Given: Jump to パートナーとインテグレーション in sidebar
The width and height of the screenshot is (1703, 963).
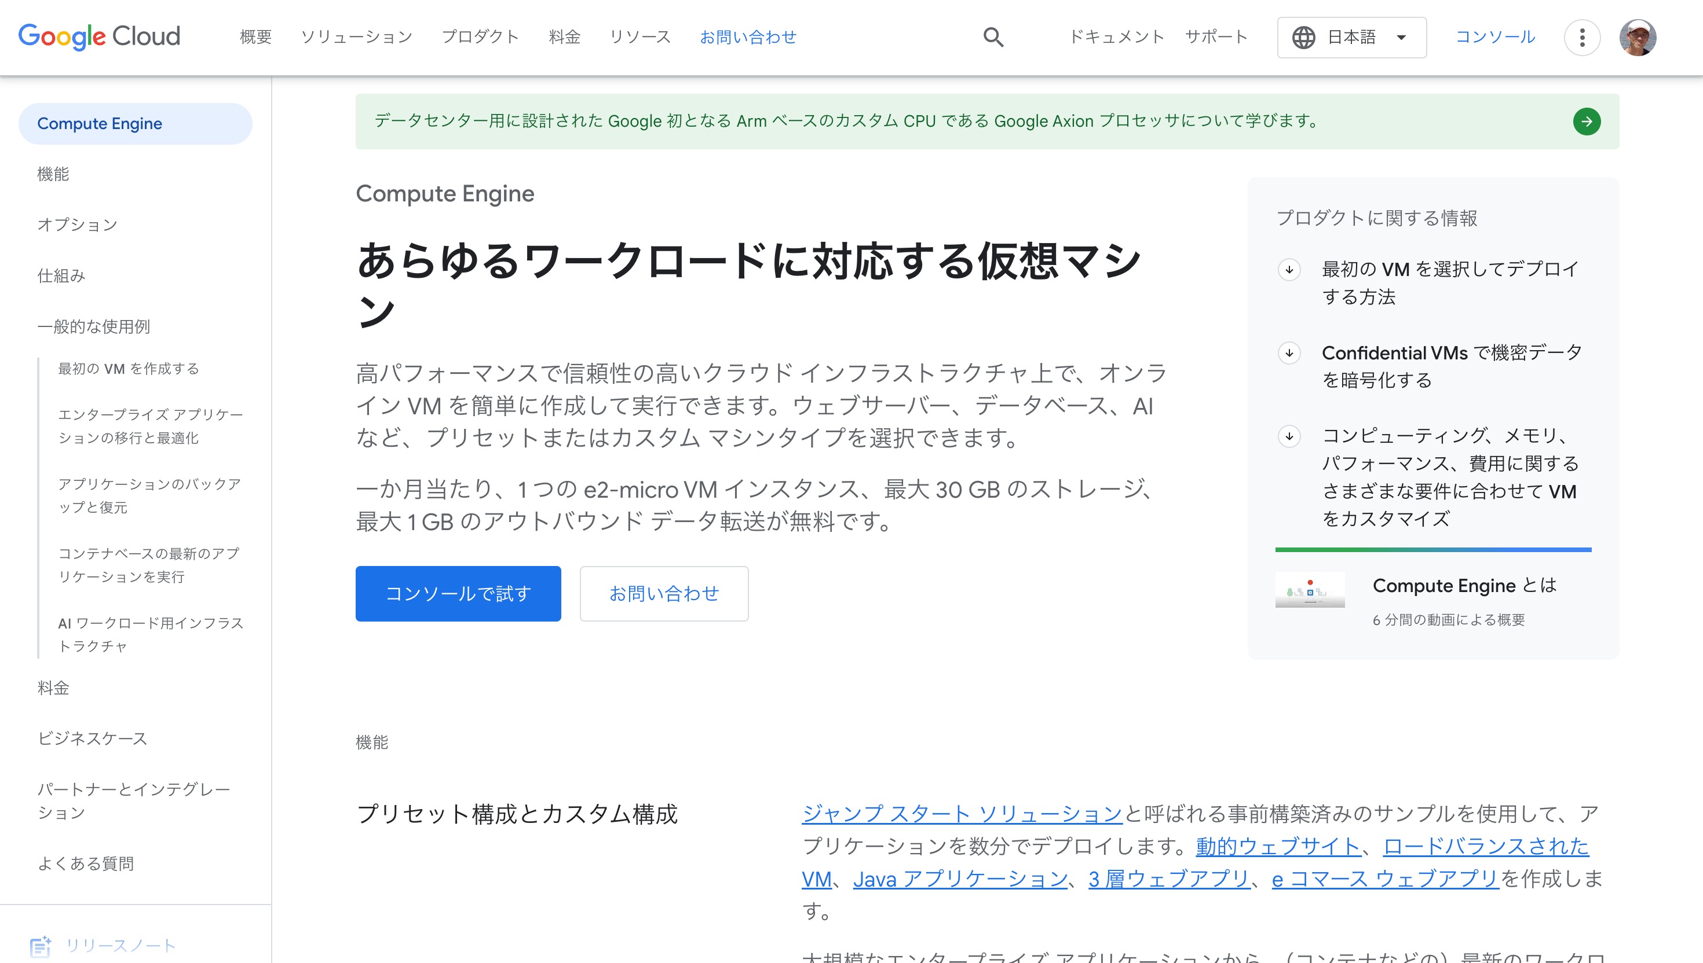Looking at the screenshot, I should click(134, 801).
